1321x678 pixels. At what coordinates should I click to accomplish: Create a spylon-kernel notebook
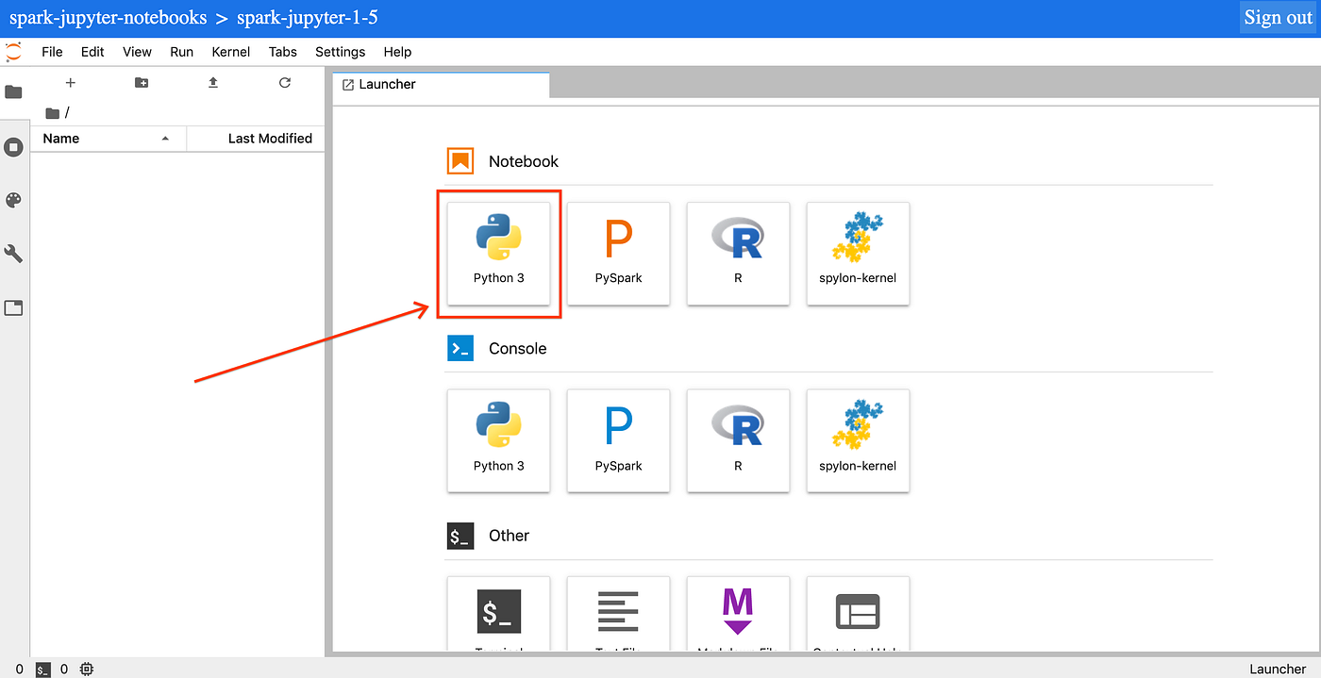pyautogui.click(x=858, y=253)
